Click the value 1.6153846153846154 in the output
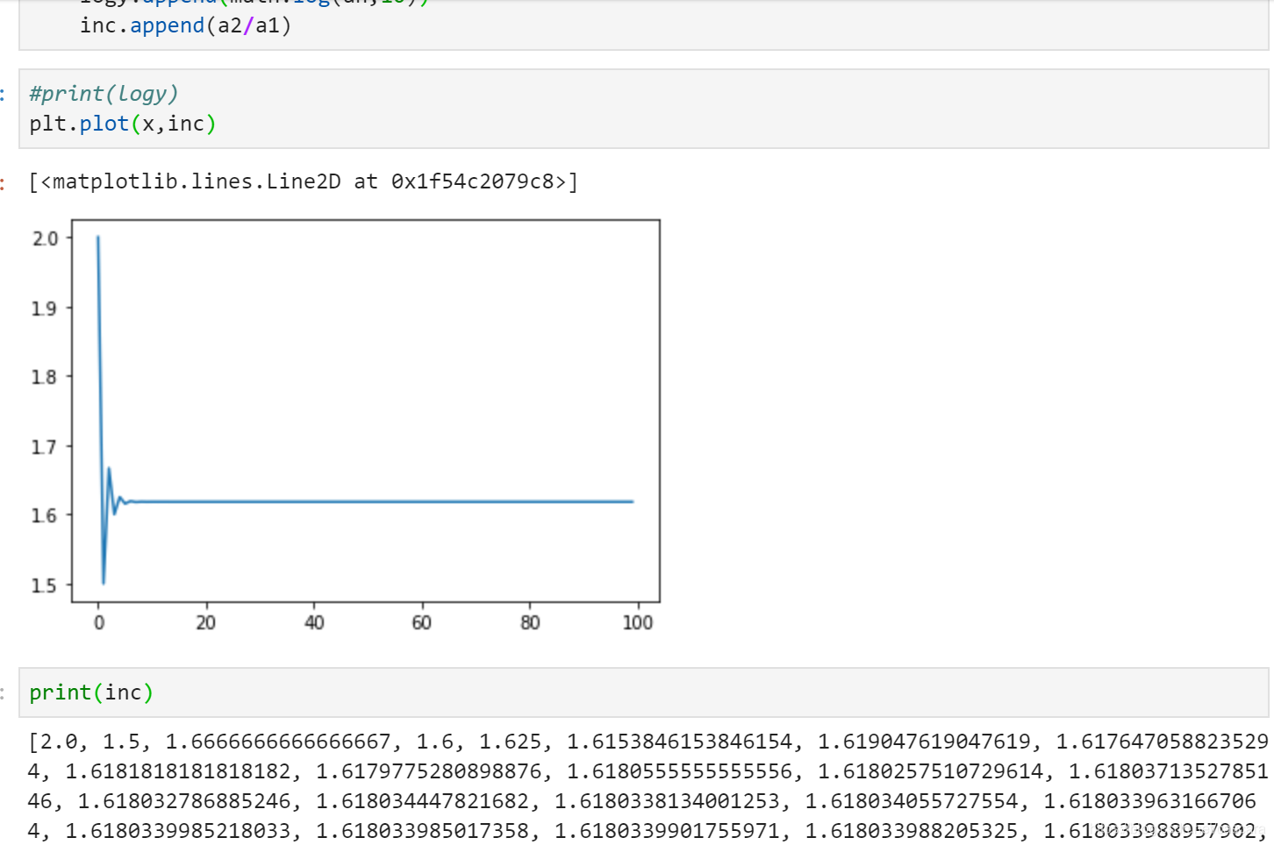Image resolution: width=1274 pixels, height=845 pixels. coord(679,742)
